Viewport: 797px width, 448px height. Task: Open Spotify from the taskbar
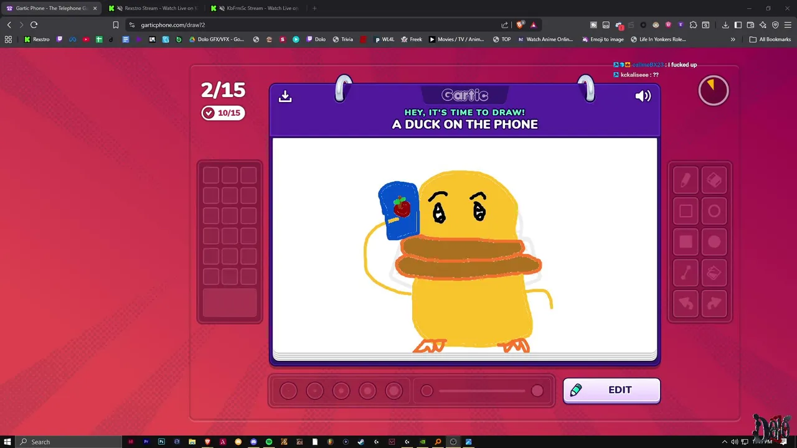click(268, 442)
